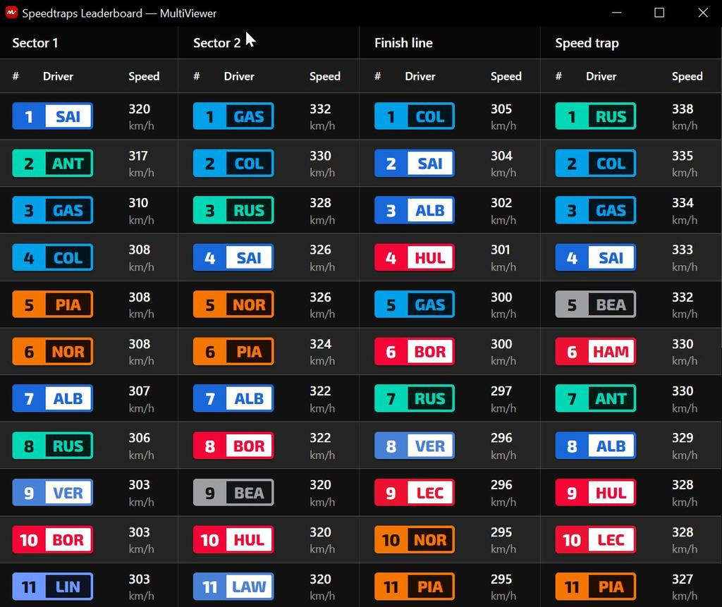The height and width of the screenshot is (607, 722).
Task: Click the ALB badge ranked 7 in Sector 2
Action: pyautogui.click(x=233, y=398)
